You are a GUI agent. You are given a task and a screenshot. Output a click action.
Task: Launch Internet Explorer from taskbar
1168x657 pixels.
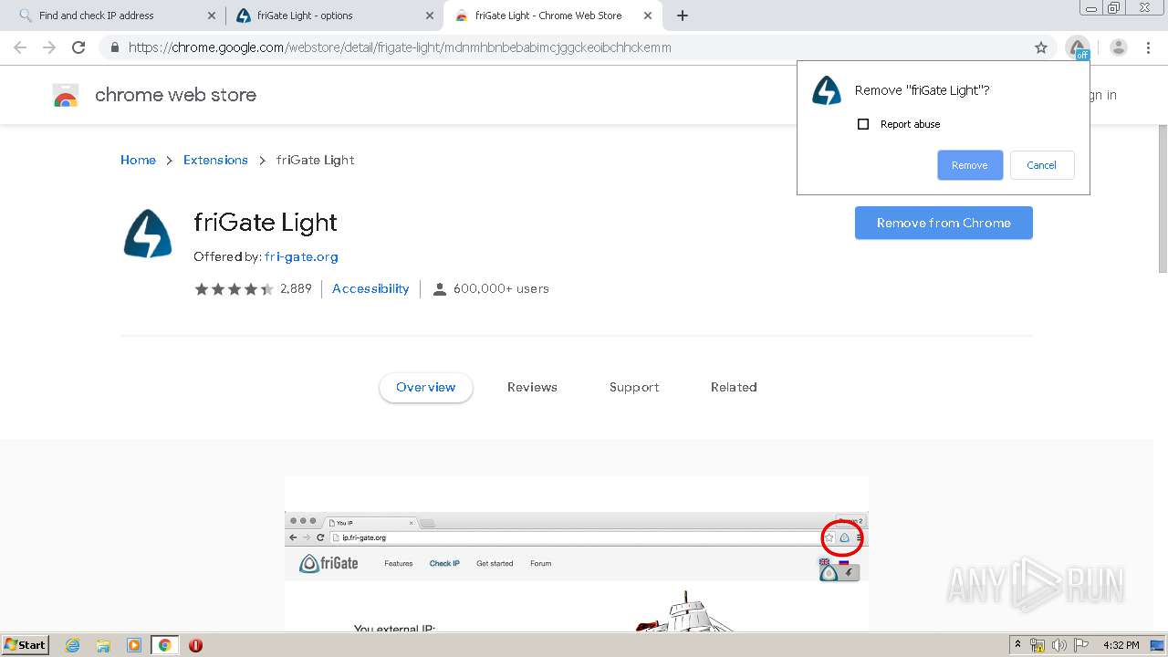click(x=72, y=645)
